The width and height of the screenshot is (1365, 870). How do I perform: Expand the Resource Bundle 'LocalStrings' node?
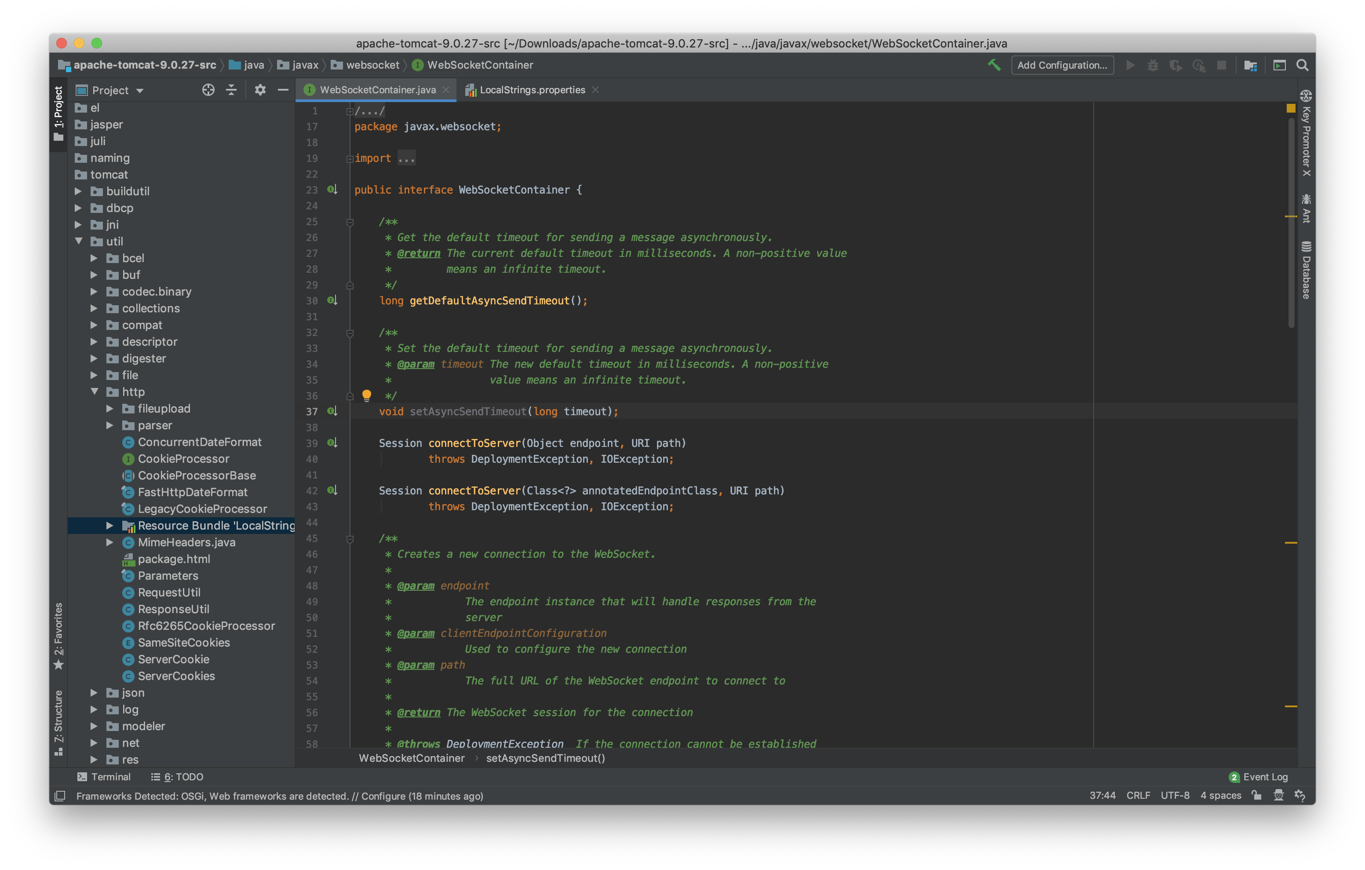[x=110, y=525]
